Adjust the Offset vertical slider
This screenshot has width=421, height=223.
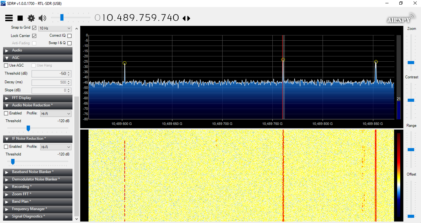pos(411,216)
